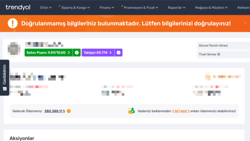The width and height of the screenshot is (250, 141).
Task: Open the Satıcı Puanı 9.59/10,00 button
Action: point(49,53)
